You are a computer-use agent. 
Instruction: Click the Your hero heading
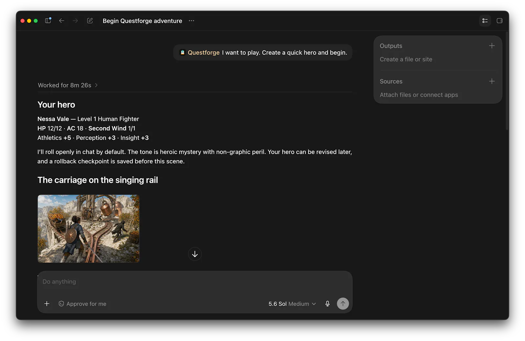point(56,105)
